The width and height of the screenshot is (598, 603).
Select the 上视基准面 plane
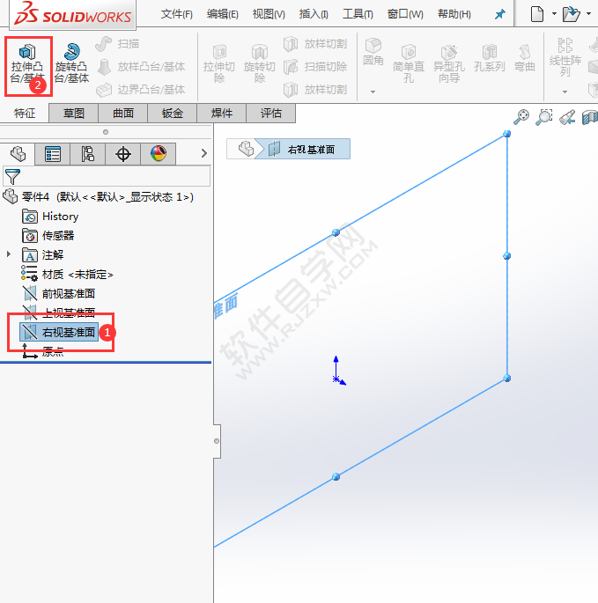58,313
